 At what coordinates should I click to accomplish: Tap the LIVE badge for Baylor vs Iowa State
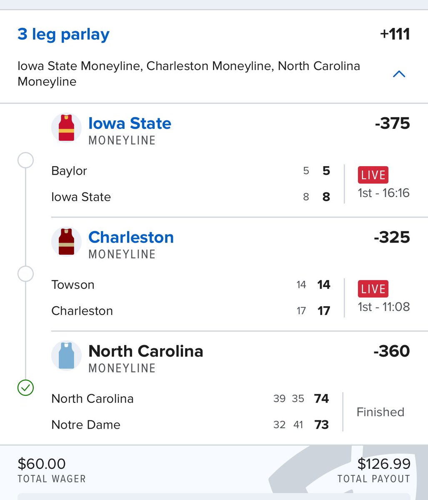(x=373, y=175)
